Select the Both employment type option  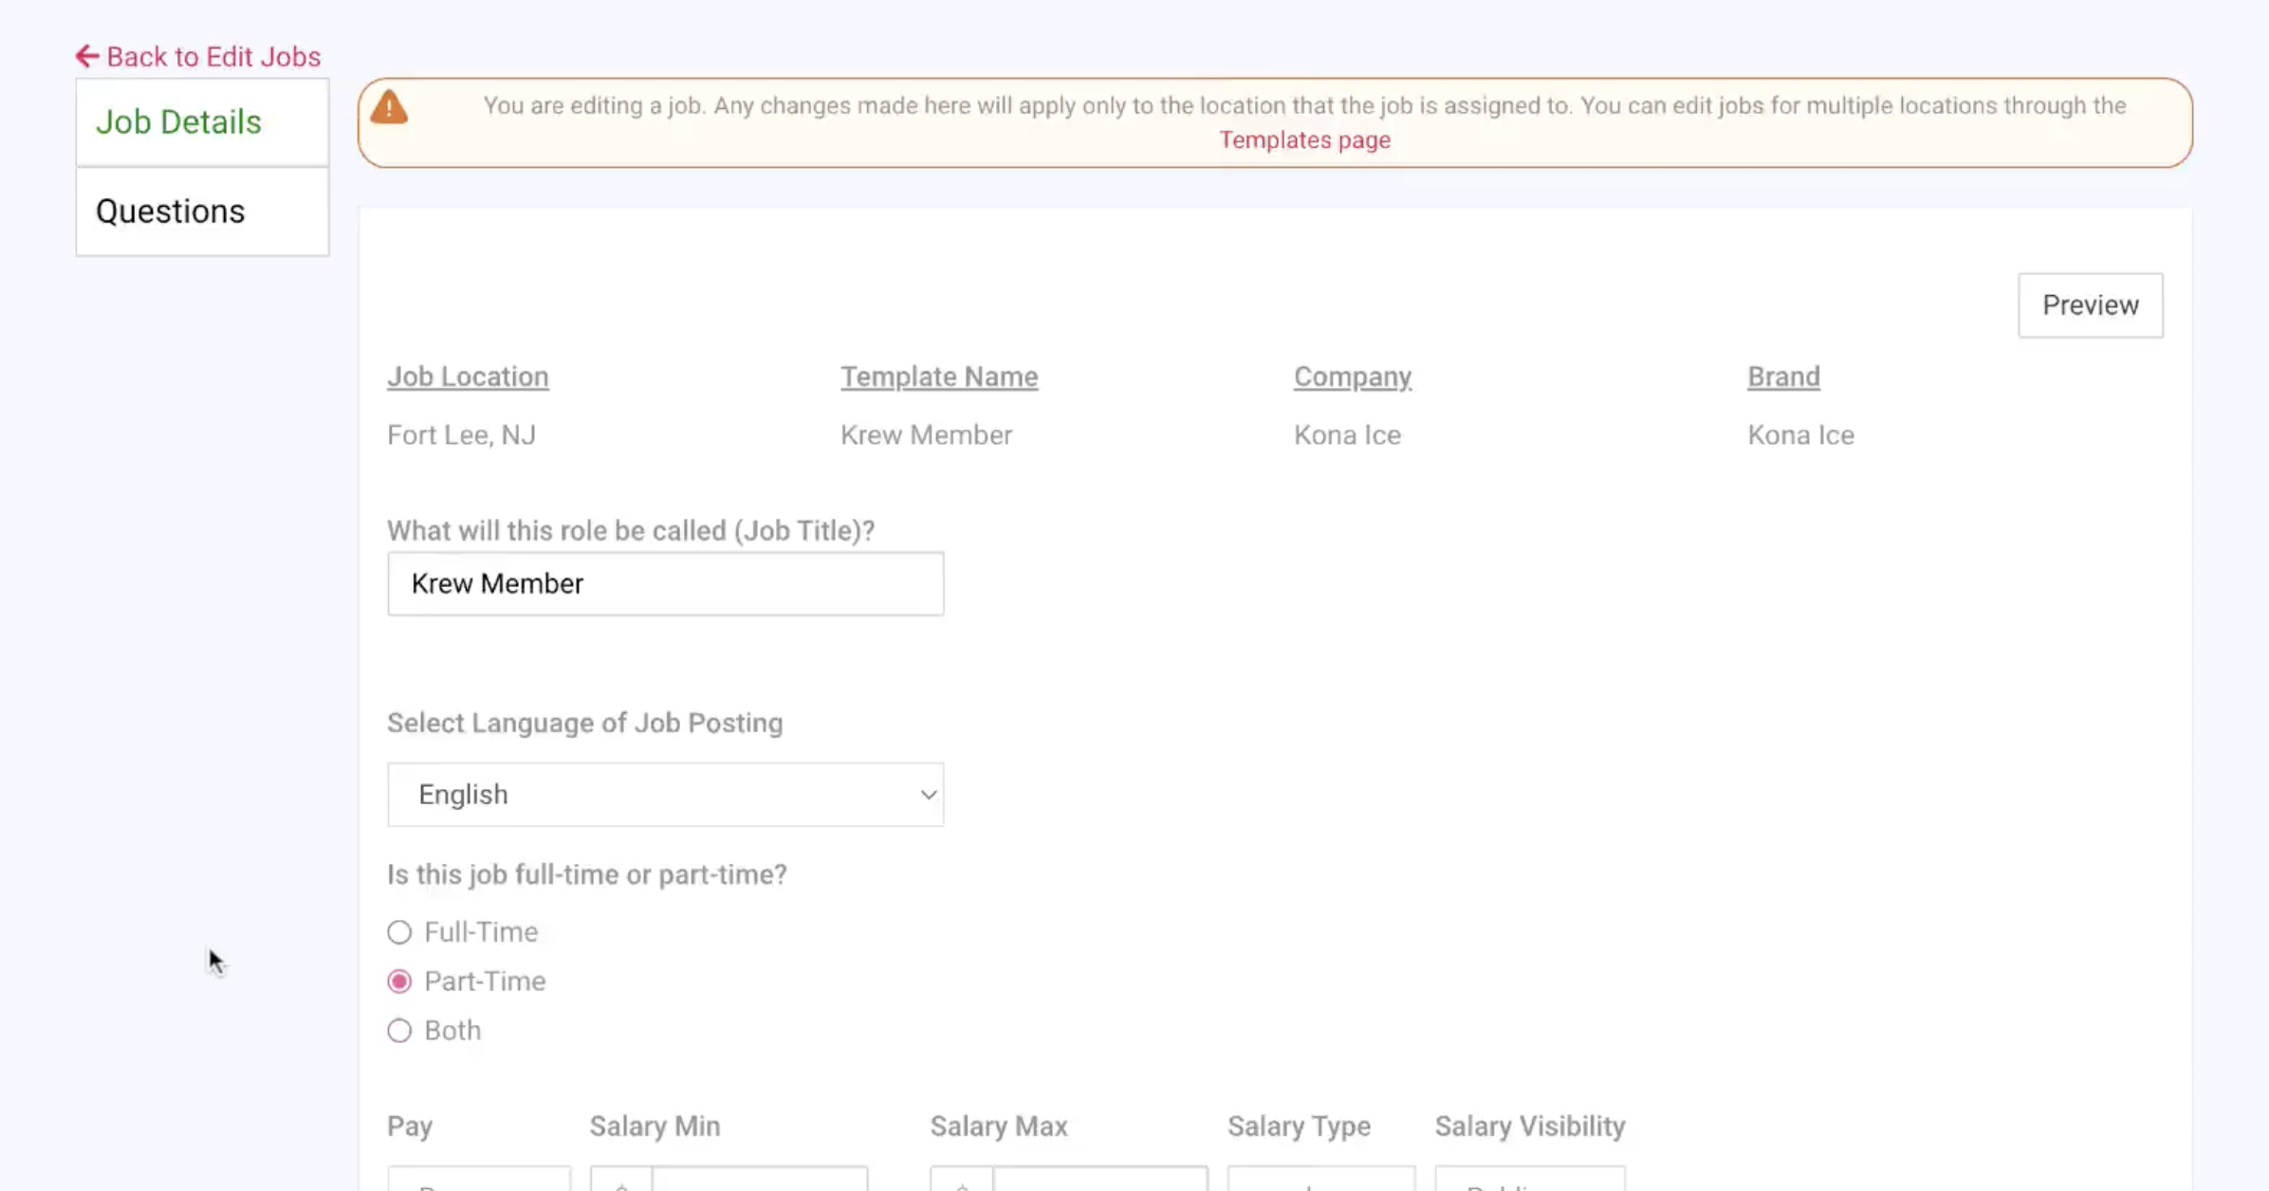(x=399, y=1031)
